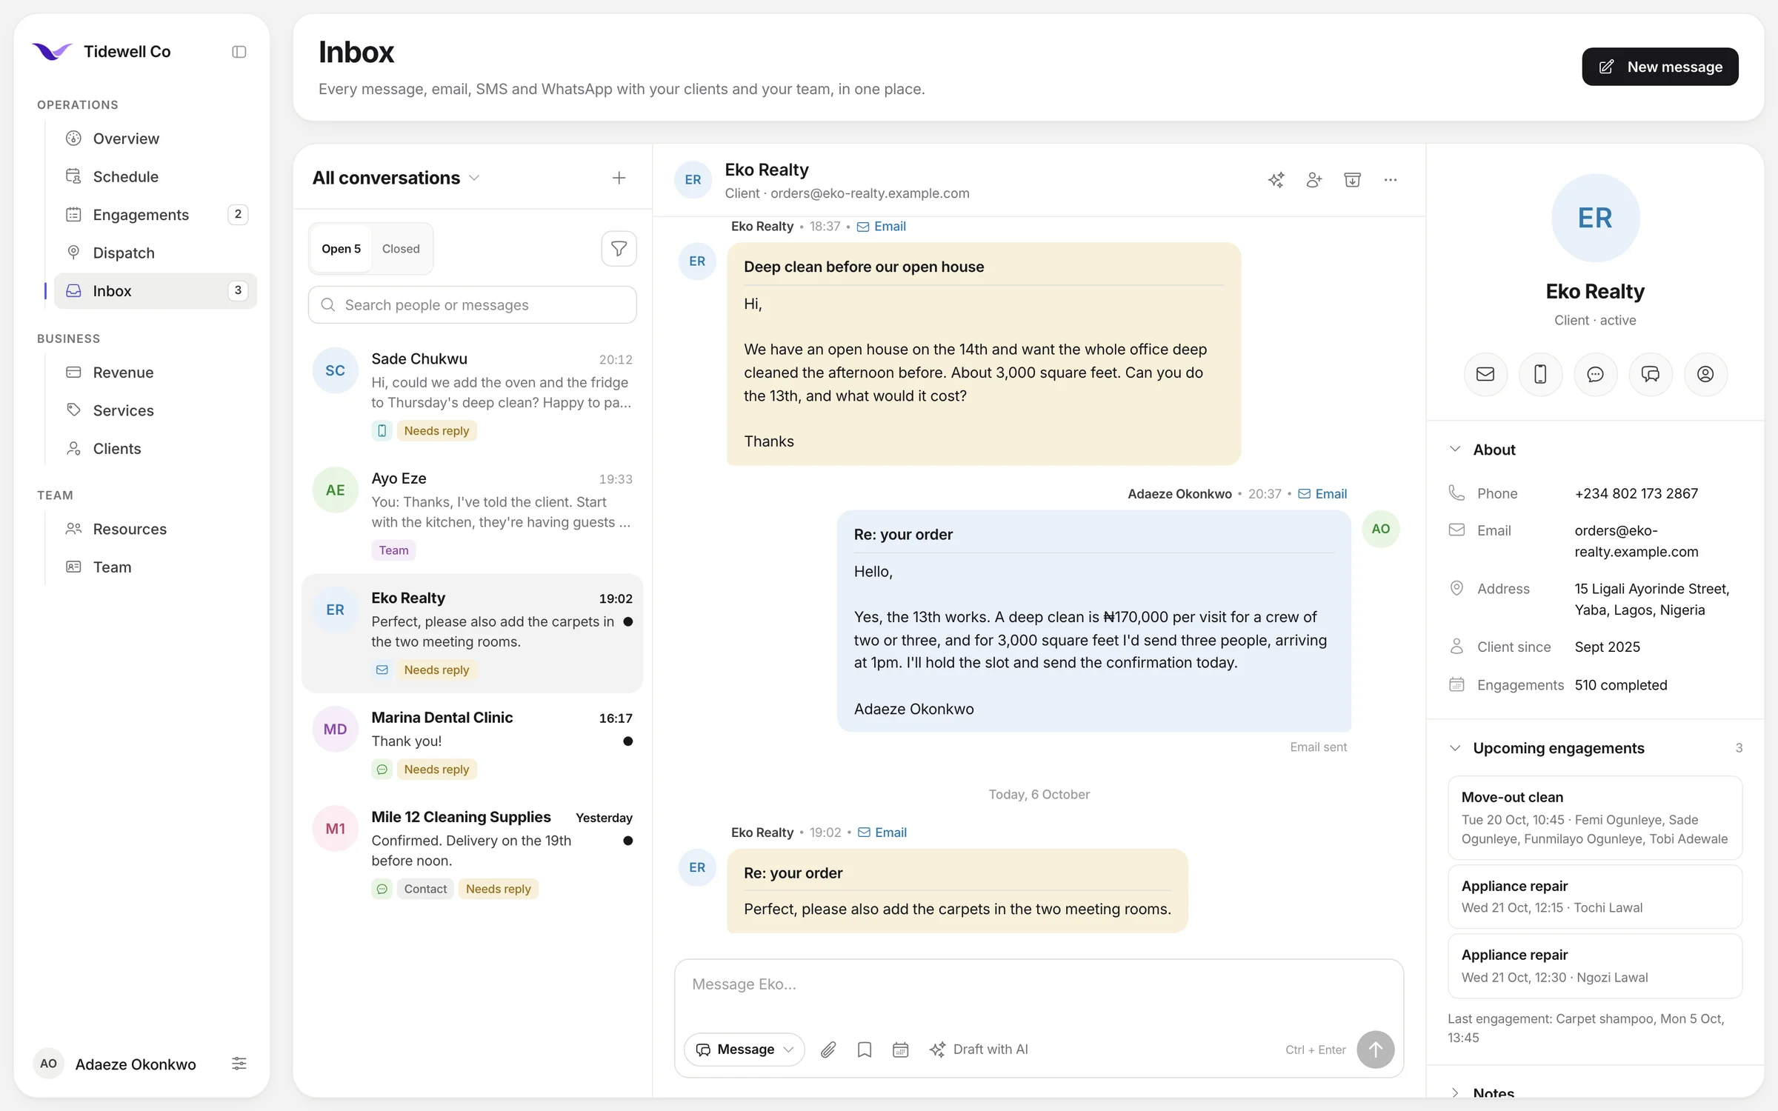This screenshot has height=1111, width=1778.
Task: Open the Marina Dental Clinic conversation
Action: coord(472,743)
